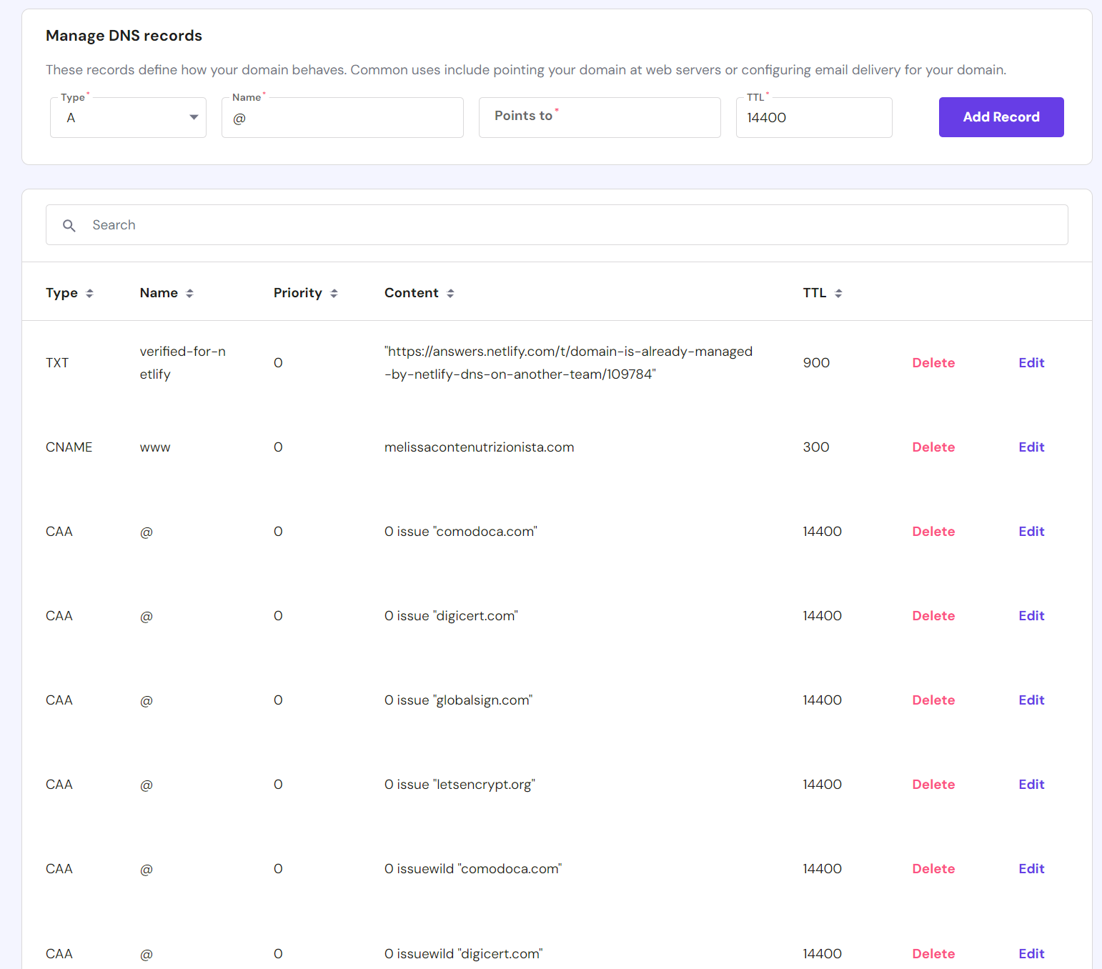Delete the CAA issue globalsign.com record
1102x969 pixels.
933,700
